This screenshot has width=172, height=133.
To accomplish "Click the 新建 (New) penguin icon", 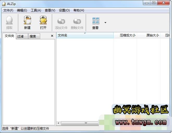I will click(27, 20).
